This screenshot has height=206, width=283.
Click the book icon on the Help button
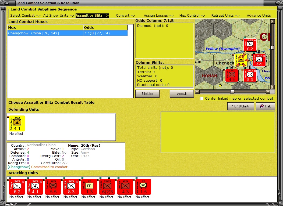(262, 106)
